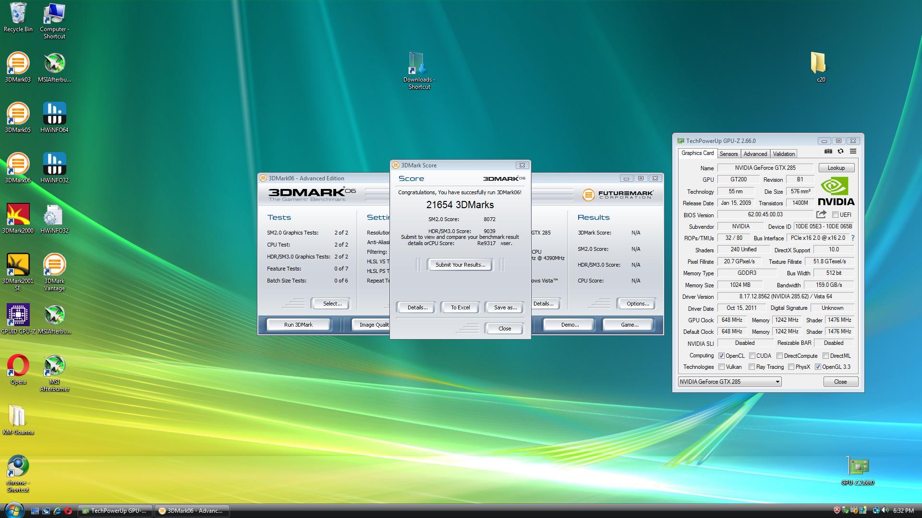Click the GPU-Z refresh icon
Image resolution: width=922 pixels, height=518 pixels.
(x=840, y=151)
